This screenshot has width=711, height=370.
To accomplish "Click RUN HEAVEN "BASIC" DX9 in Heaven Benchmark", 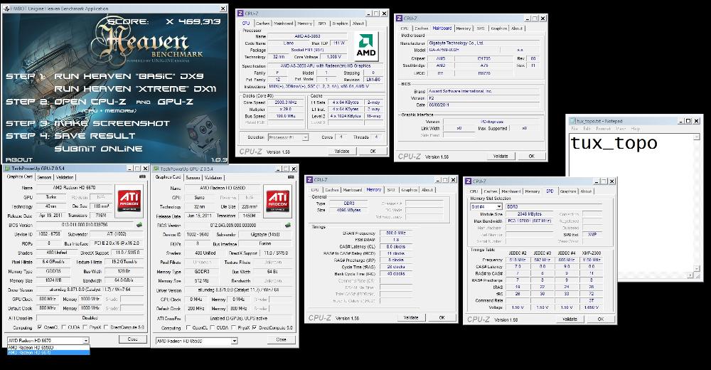I will pyautogui.click(x=129, y=76).
